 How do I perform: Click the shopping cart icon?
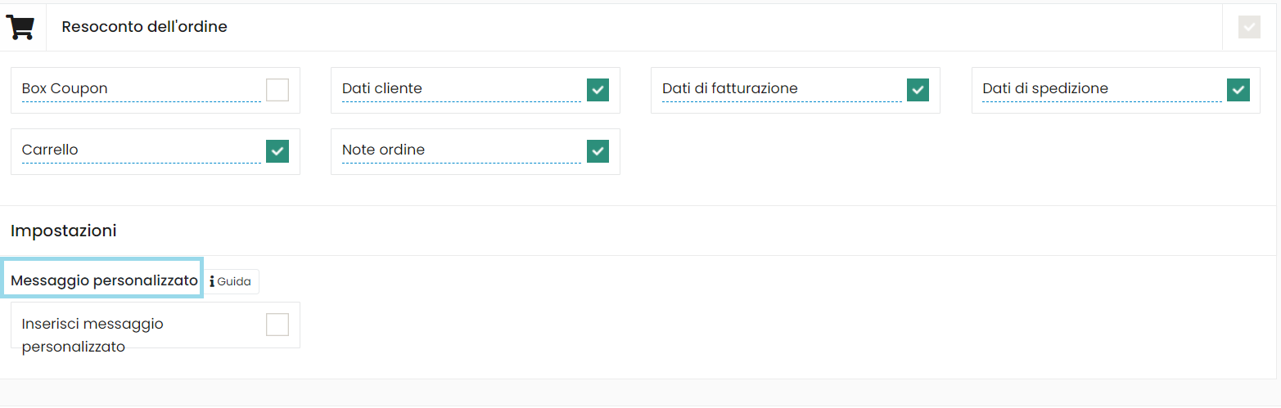pos(20,27)
